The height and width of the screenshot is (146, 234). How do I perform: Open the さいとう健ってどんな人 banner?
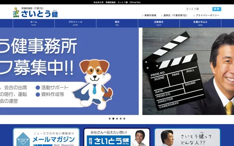(187, 137)
